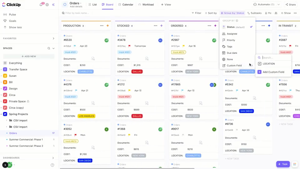Collapse the Spaces section chevron
Image resolution: width=300 pixels, height=169 pixels.
click(53, 48)
